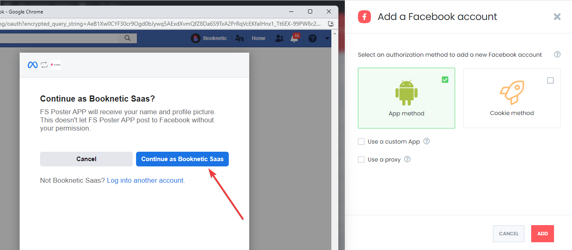Cancel the Facebook authorization dialog
The height and width of the screenshot is (250, 572).
click(86, 159)
